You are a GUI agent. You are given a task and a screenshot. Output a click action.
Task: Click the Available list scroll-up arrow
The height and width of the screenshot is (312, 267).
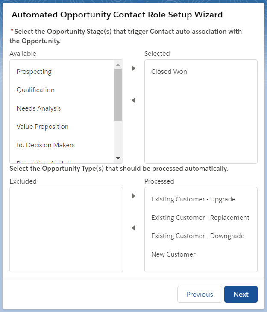[118, 64]
